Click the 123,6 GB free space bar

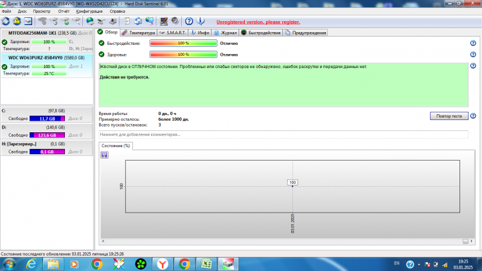tap(47, 135)
